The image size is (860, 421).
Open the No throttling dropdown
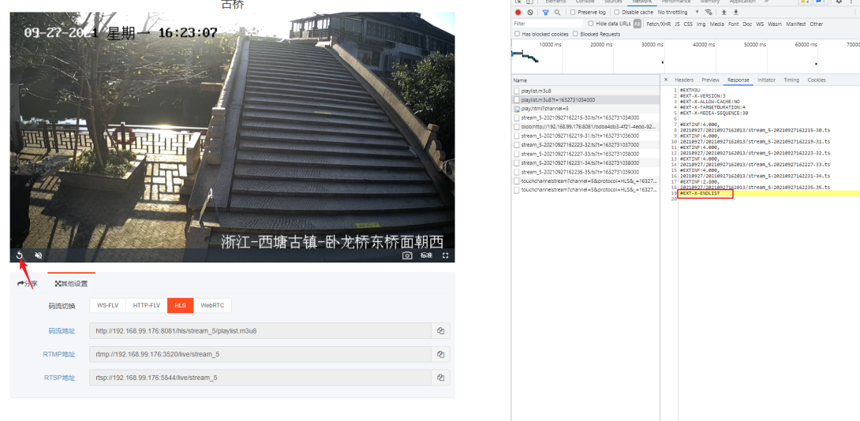pos(679,12)
